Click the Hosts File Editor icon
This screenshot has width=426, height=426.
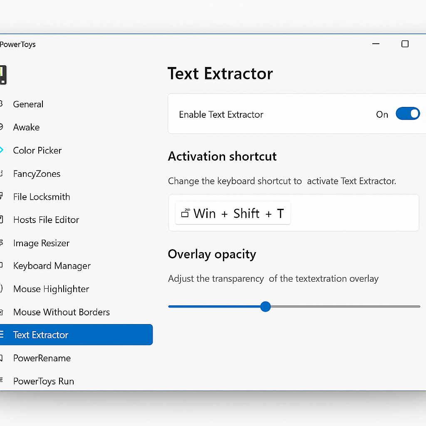pos(2,220)
